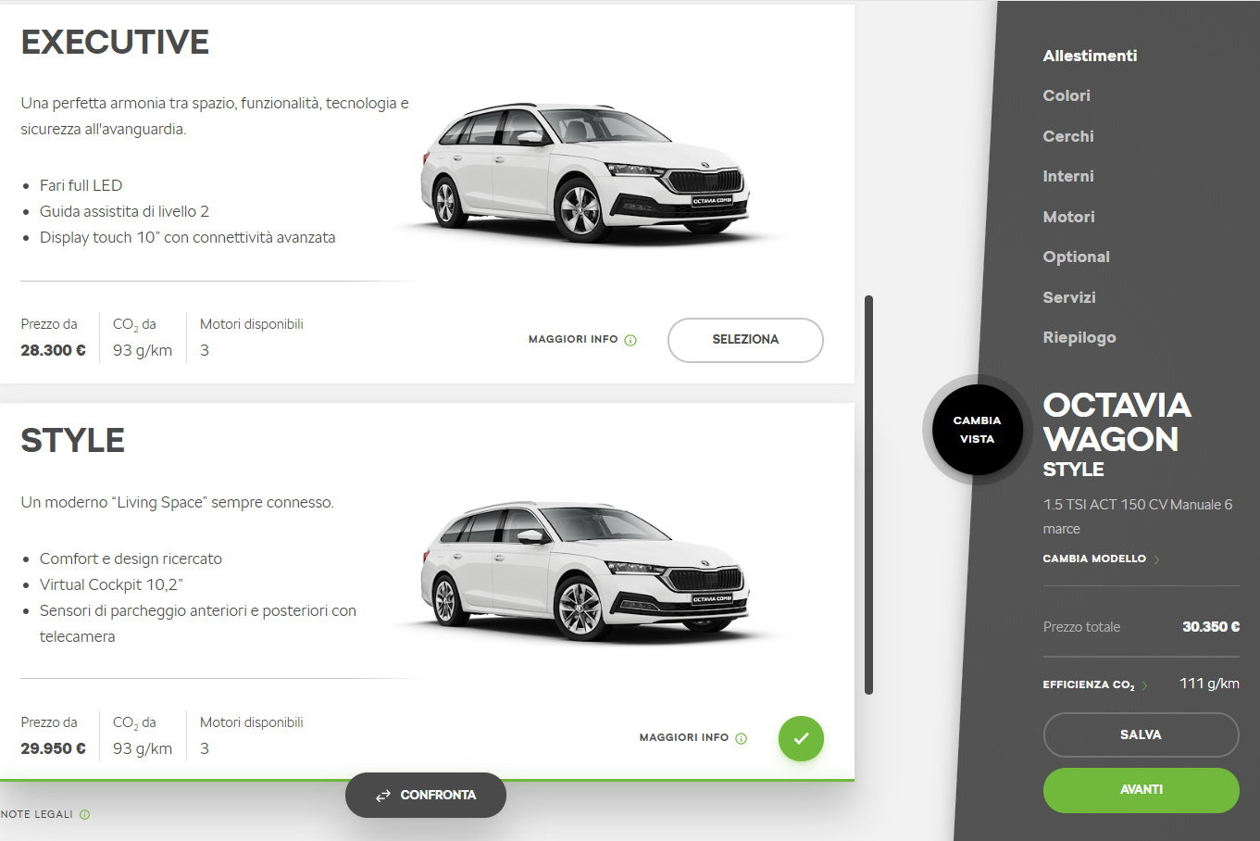Click the Note Legali info icon

pos(84,815)
